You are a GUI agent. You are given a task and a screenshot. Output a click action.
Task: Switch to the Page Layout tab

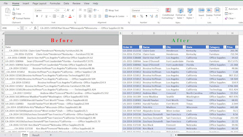click(x=39, y=3)
